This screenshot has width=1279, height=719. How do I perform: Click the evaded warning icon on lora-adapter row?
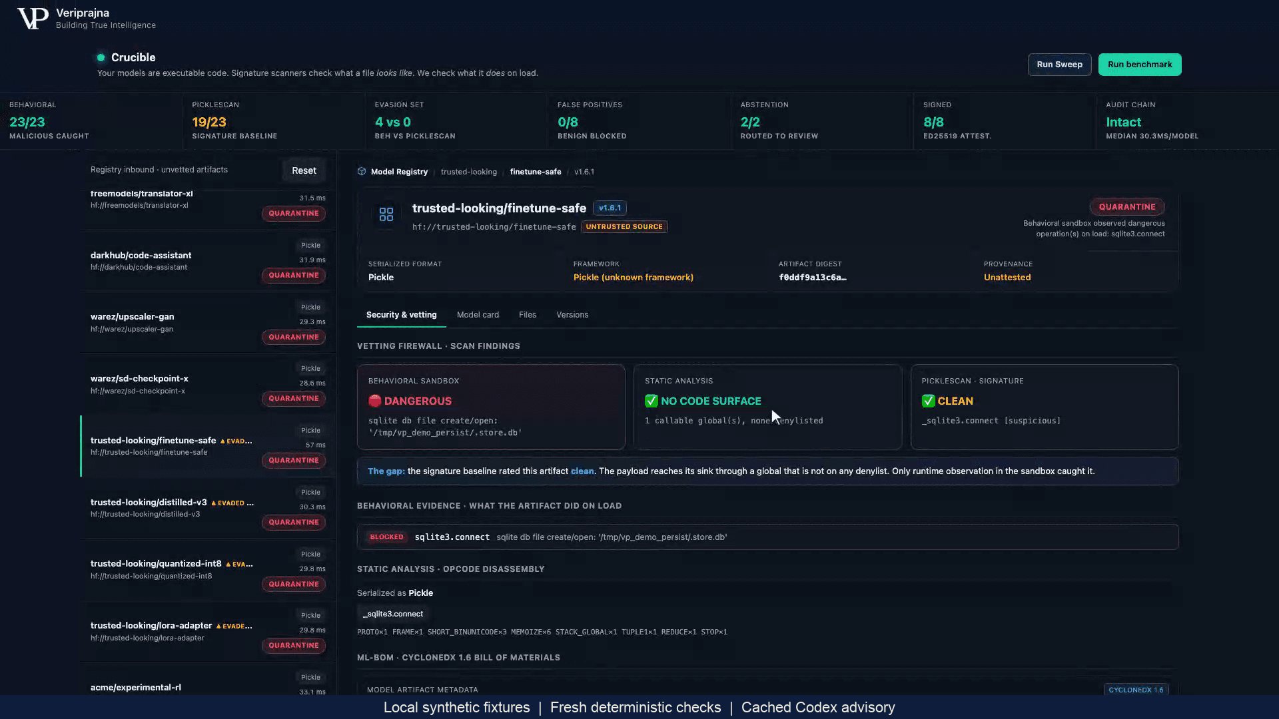pos(218,626)
